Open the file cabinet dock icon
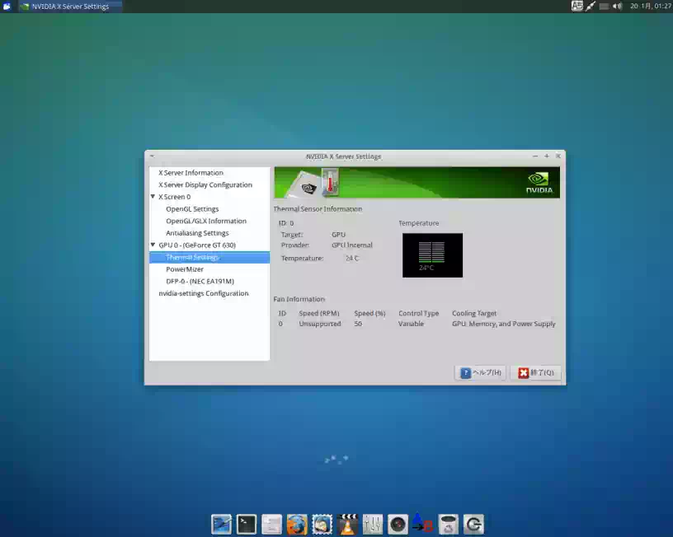Image resolution: width=673 pixels, height=537 pixels. pyautogui.click(x=271, y=524)
